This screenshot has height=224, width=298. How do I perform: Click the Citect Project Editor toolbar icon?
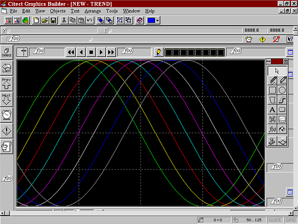[x=8, y=20]
